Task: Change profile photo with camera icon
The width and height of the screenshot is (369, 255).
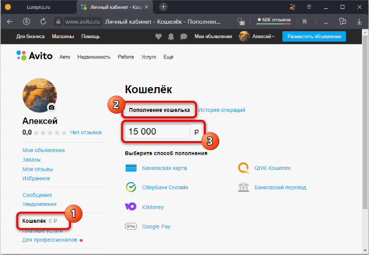Action: (51, 107)
